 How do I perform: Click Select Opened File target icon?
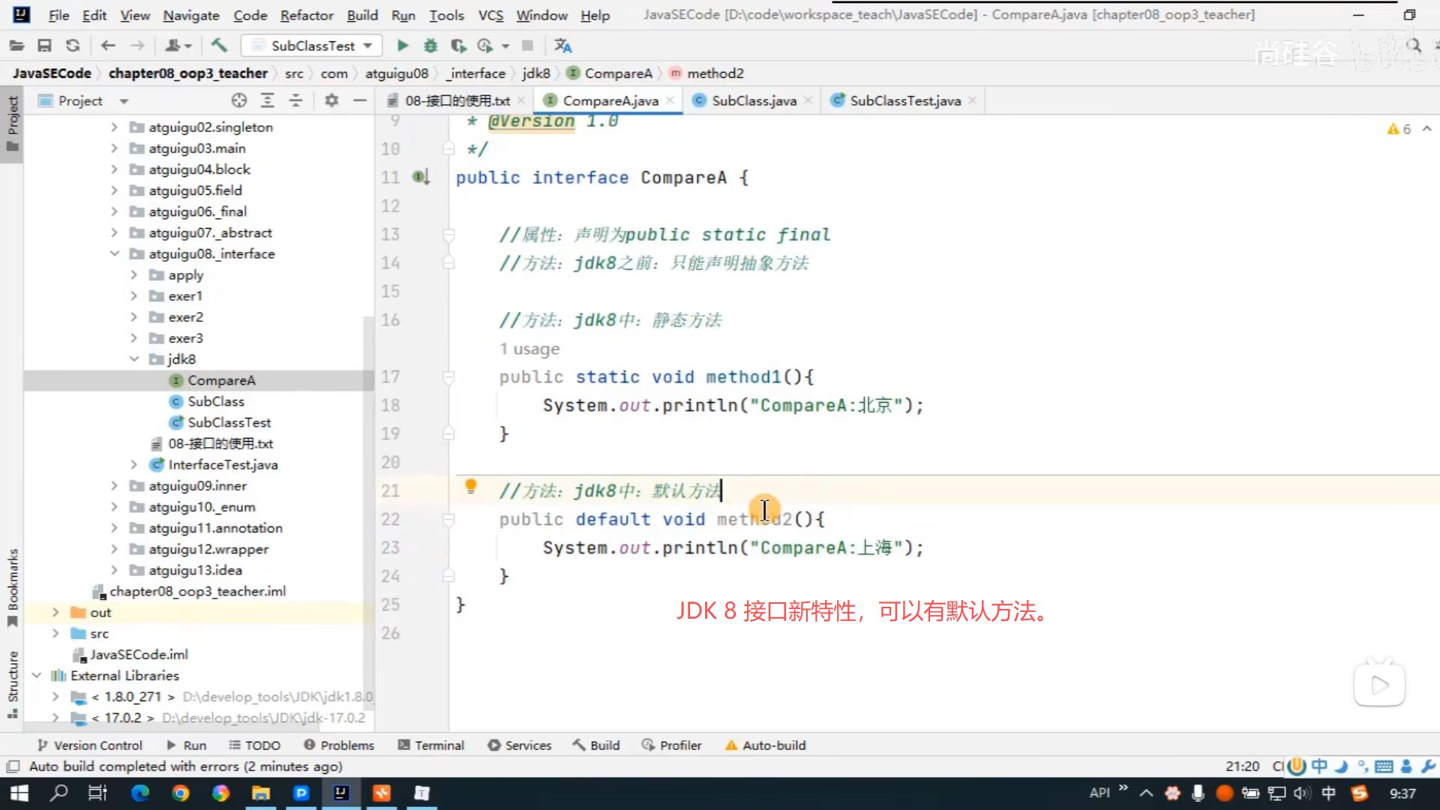pyautogui.click(x=239, y=100)
